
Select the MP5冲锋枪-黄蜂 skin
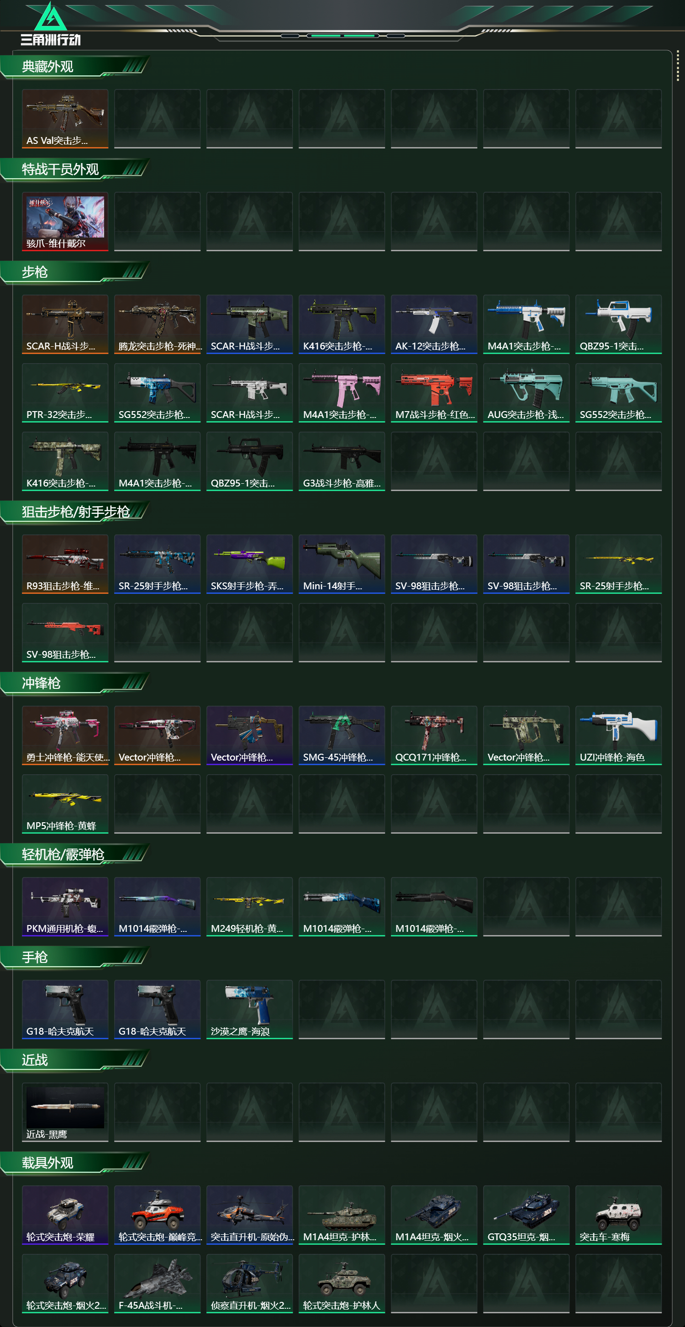[65, 804]
